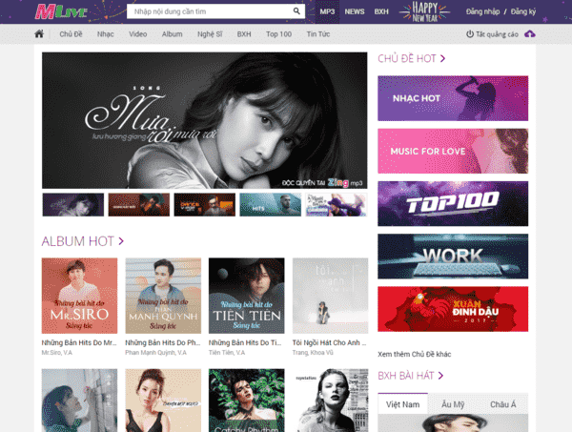Screen dimensions: 572x432
Task: Open Xem thêm Chủ Đề khác link
Action: click(415, 354)
